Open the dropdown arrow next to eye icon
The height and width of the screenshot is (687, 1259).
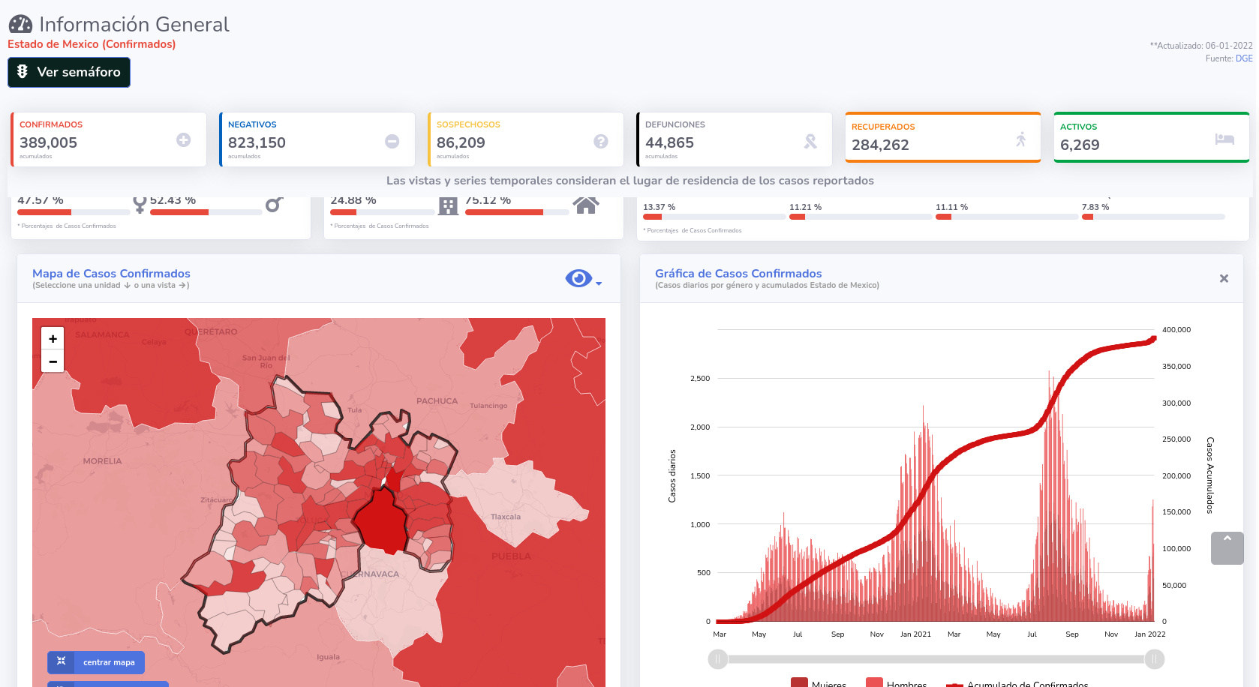pyautogui.click(x=599, y=283)
